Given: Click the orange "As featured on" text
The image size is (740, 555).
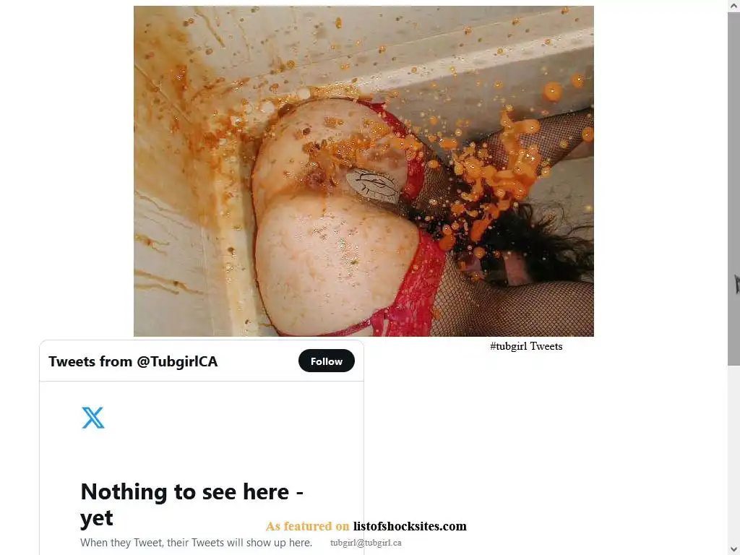Looking at the screenshot, I should click(x=307, y=526).
